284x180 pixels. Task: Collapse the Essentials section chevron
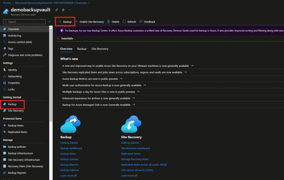coord(58,38)
